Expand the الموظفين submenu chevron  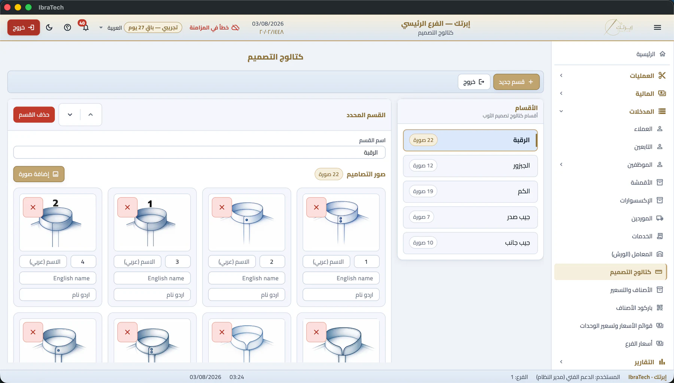pyautogui.click(x=561, y=165)
